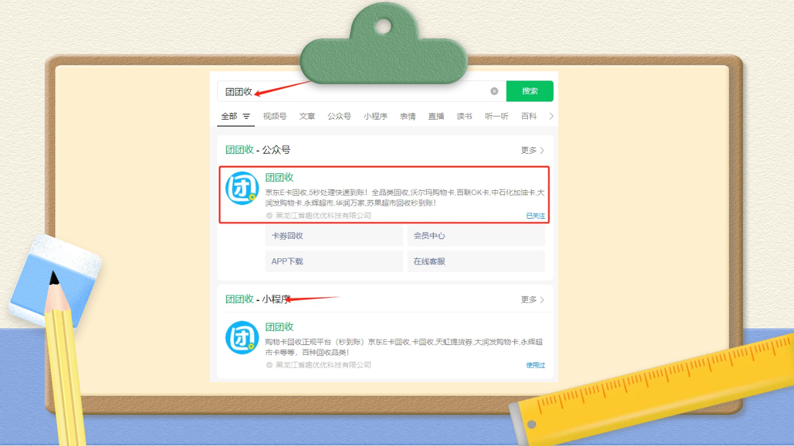Click the 公众号 description starting 京东E卡回收
The image size is (794, 446).
pyautogui.click(x=404, y=198)
